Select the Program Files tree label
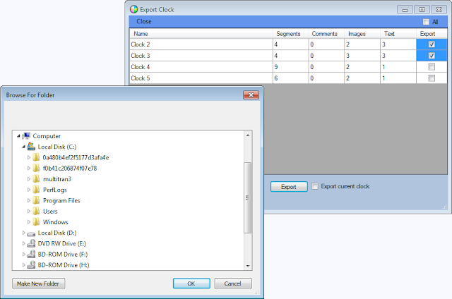 tap(61, 200)
